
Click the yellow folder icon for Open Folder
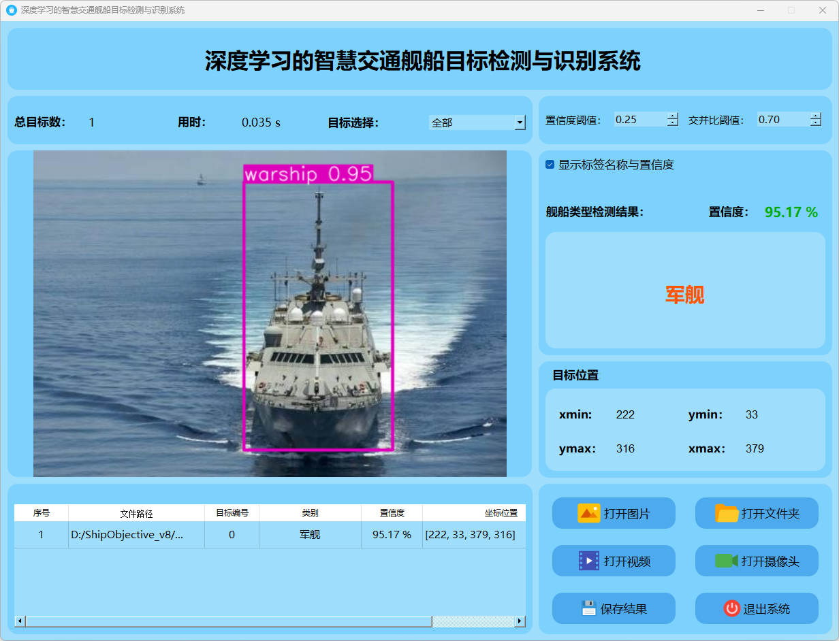tap(727, 513)
